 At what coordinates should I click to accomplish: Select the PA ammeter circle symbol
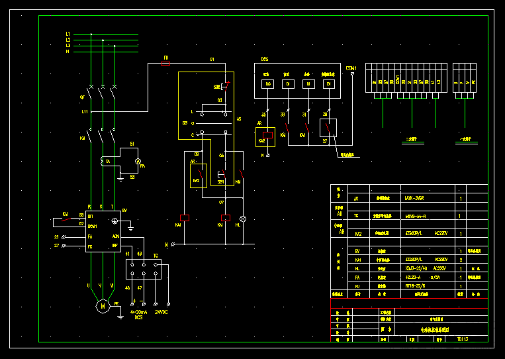tap(138, 162)
